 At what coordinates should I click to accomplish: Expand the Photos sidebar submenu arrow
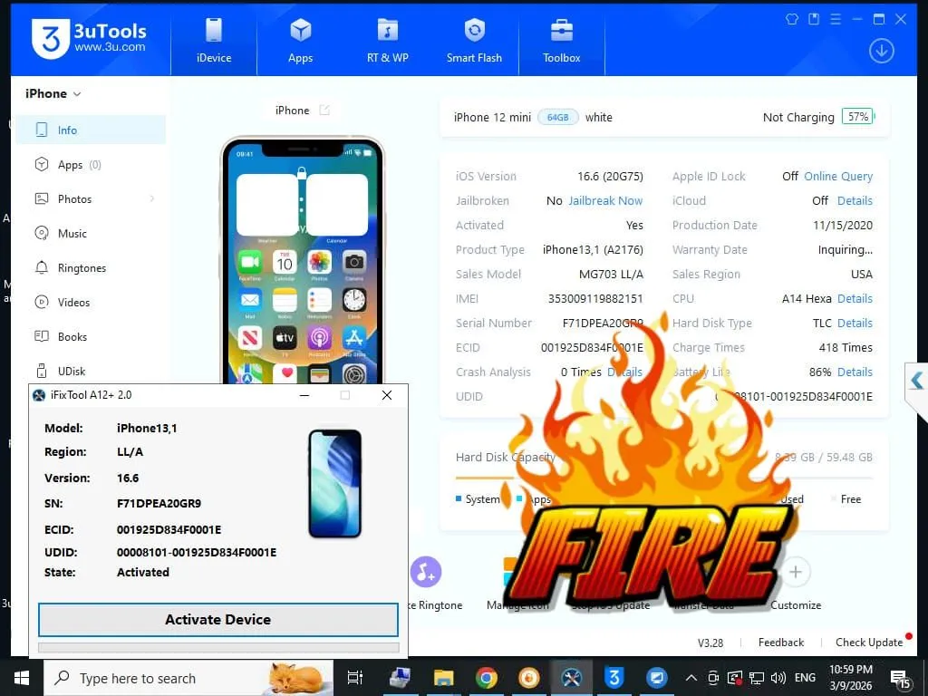151,199
